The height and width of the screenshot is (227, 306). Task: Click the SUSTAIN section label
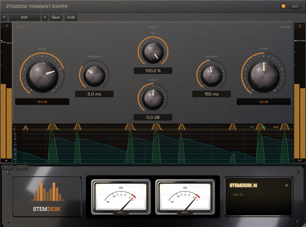point(285,27)
